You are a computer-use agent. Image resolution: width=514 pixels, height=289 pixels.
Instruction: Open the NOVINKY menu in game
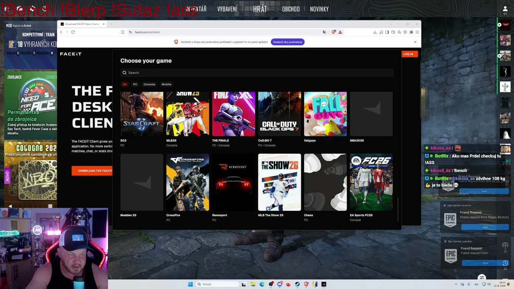319,9
